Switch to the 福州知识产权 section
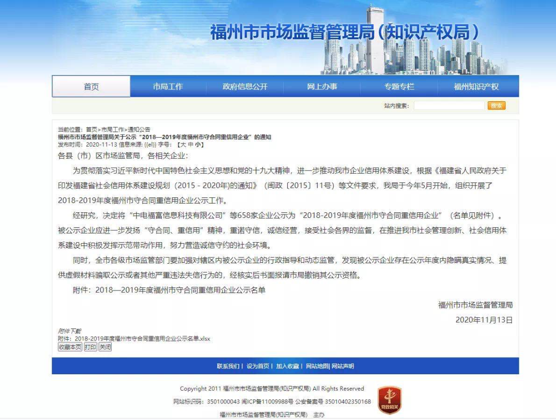 [x=476, y=87]
